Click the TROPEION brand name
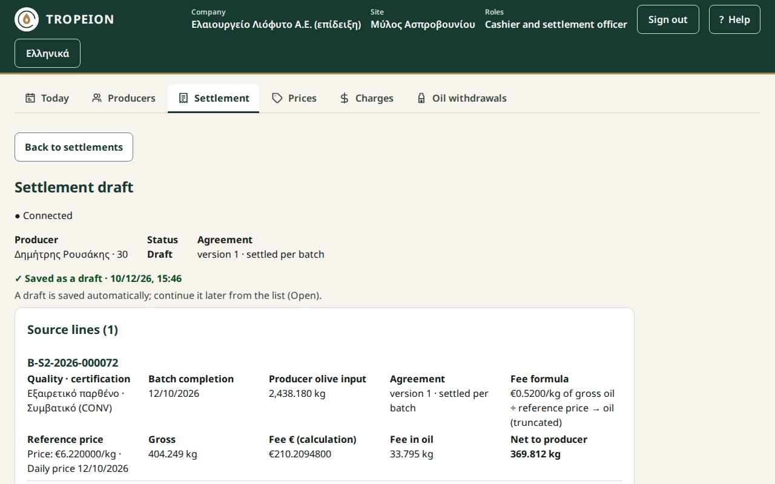The image size is (775, 484). click(x=80, y=19)
